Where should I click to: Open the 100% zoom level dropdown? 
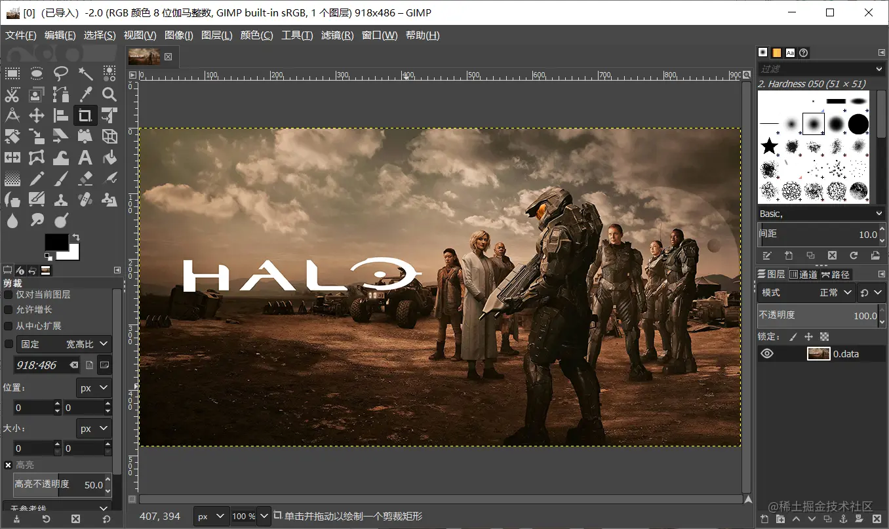tap(264, 517)
